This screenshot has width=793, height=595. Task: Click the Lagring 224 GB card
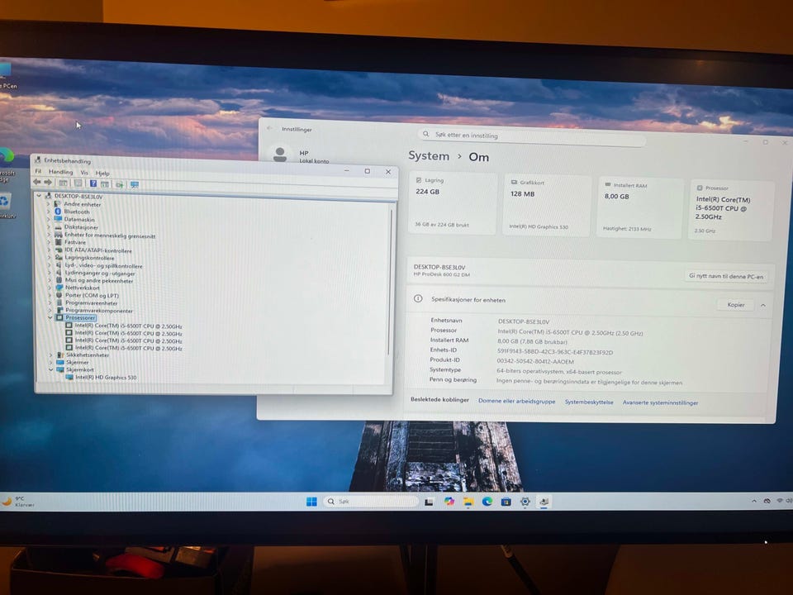pos(452,203)
